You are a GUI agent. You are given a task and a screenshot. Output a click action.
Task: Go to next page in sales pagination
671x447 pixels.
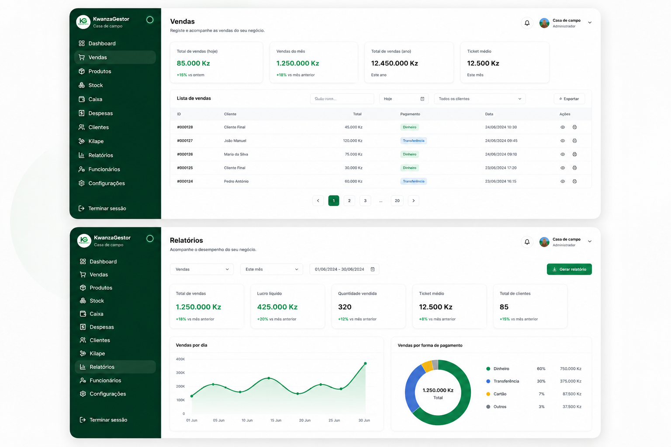[x=413, y=201]
